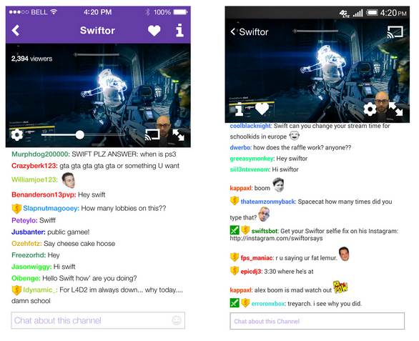Click the video seek slider handle
The width and height of the screenshot is (419, 341).
point(79,135)
